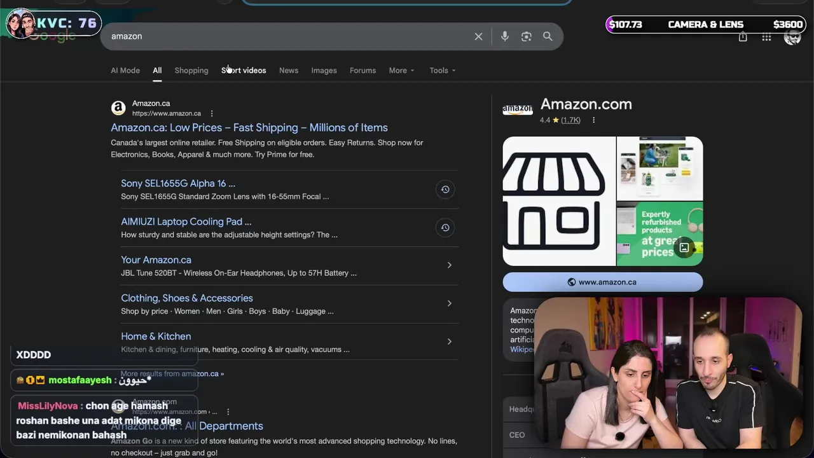Expand the Your Amazon.ca sitelink chevron
Screen dimensions: 814x458
click(449, 265)
